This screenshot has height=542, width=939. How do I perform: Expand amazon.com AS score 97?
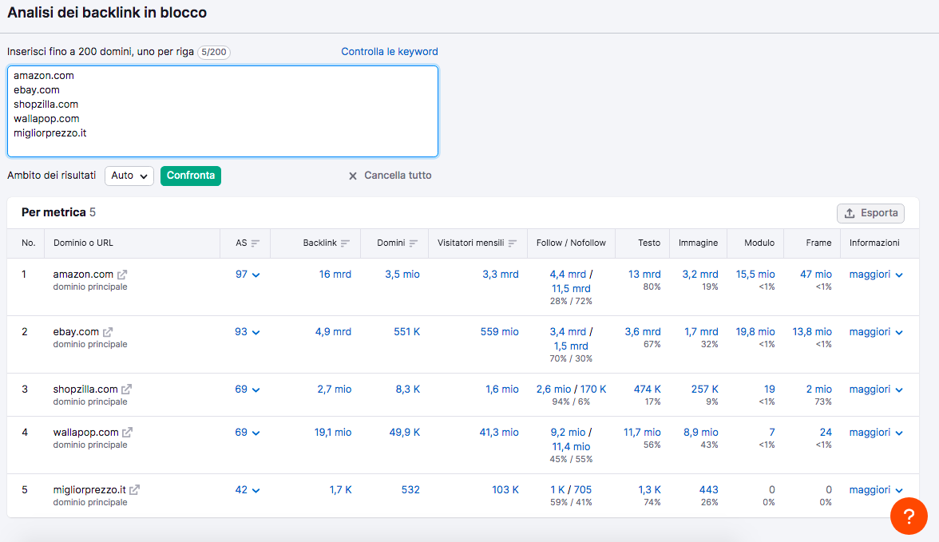coord(248,275)
